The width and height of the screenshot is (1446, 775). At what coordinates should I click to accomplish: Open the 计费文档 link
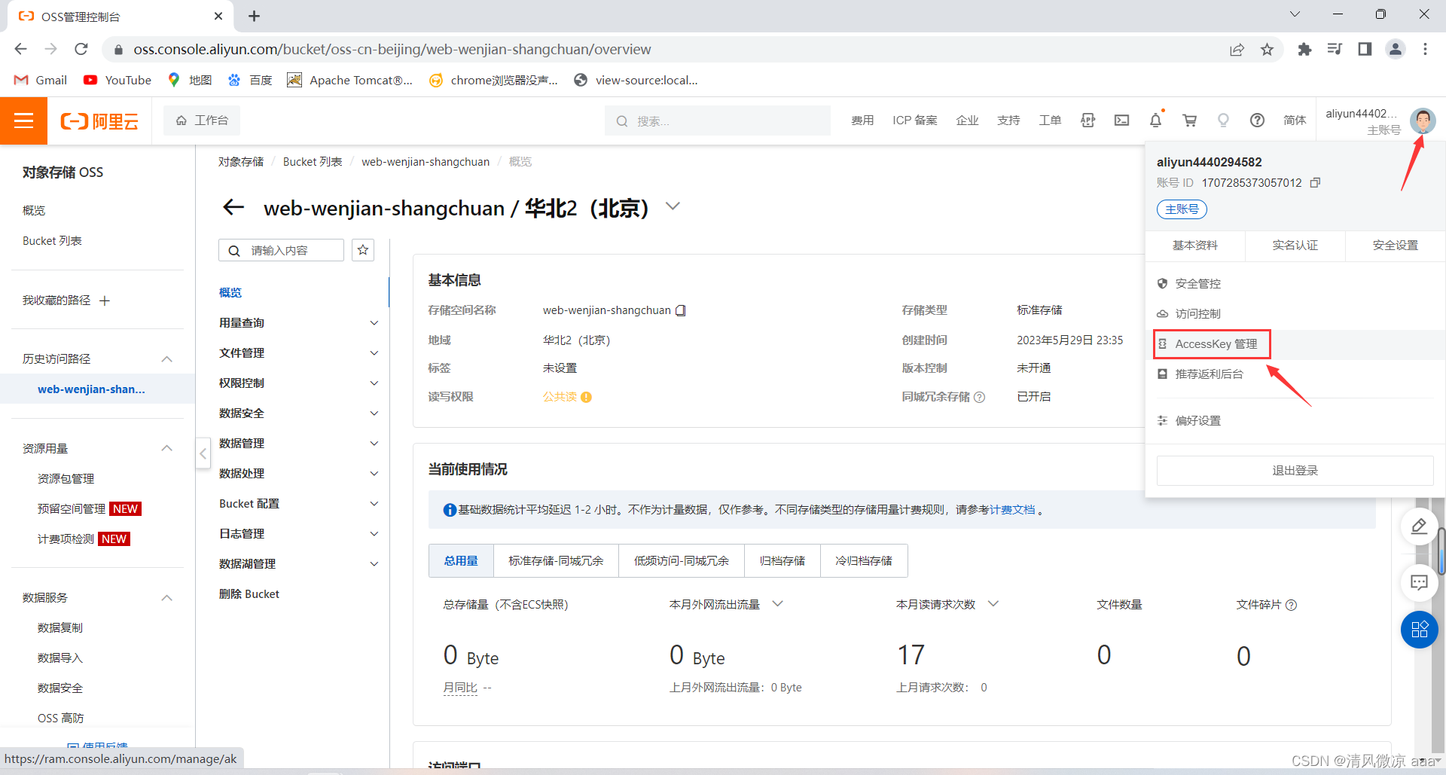[x=1011, y=510]
